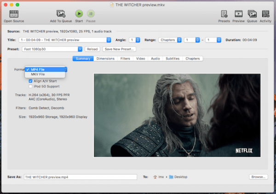Open the Preview window icon
Image resolution: width=276 pixels, height=194 pixels.
(238, 14)
